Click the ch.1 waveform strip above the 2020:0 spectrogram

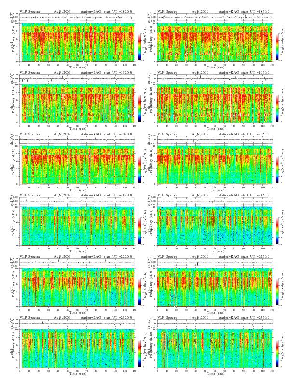tap(77, 140)
